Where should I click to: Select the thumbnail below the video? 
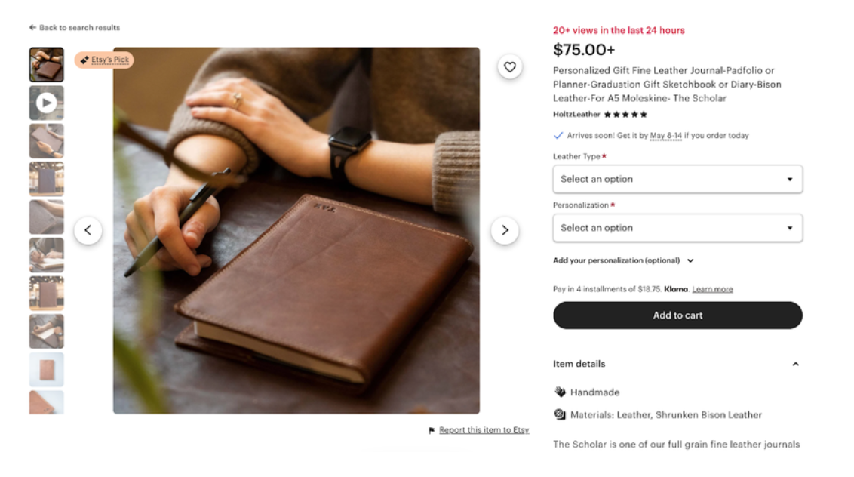46,140
